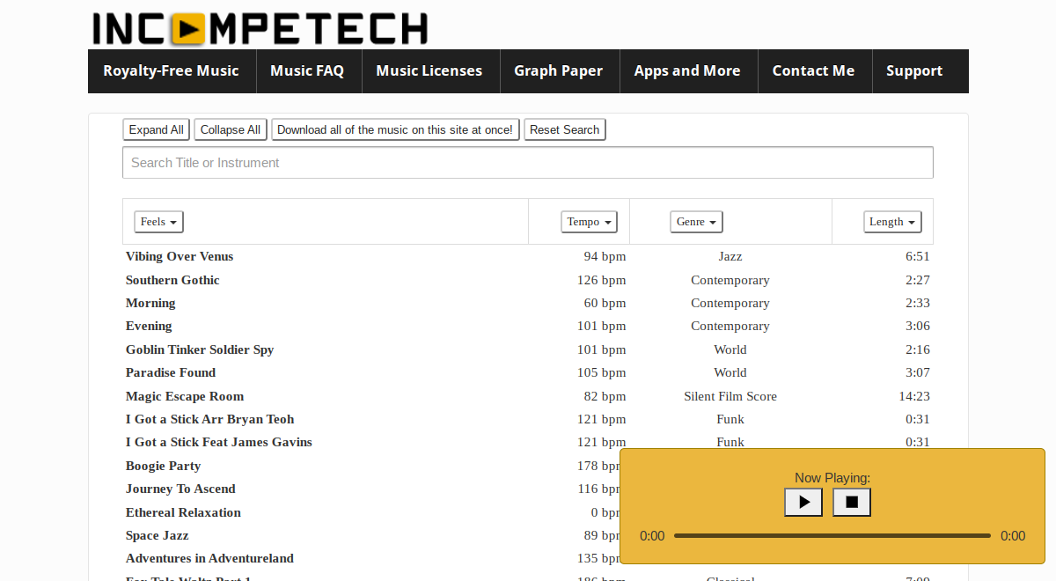Viewport: 1056px width, 581px height.
Task: Open Apps and More menu
Action: coord(687,71)
